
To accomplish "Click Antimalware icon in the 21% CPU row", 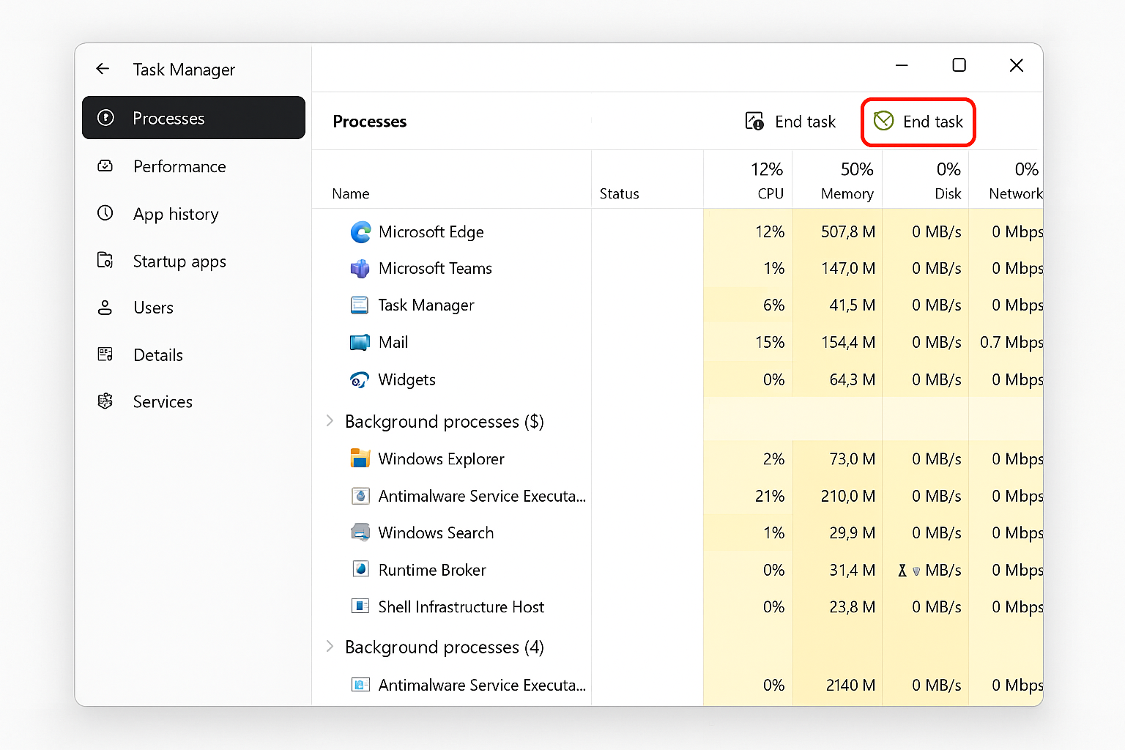I will (360, 496).
